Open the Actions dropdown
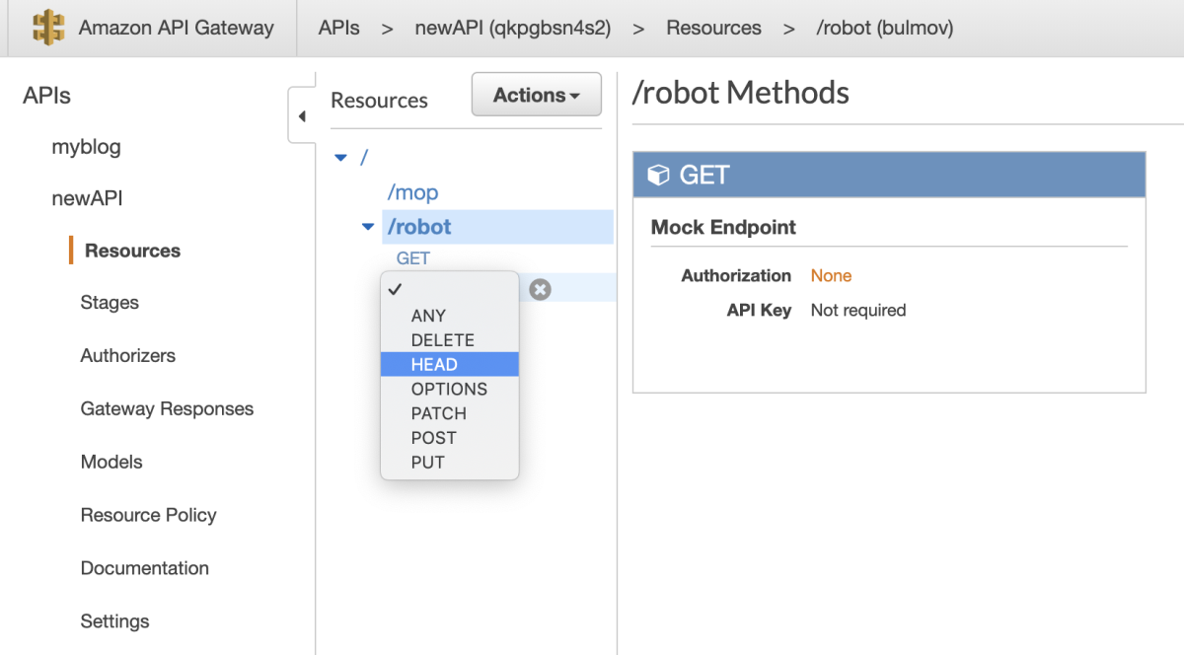 tap(537, 96)
